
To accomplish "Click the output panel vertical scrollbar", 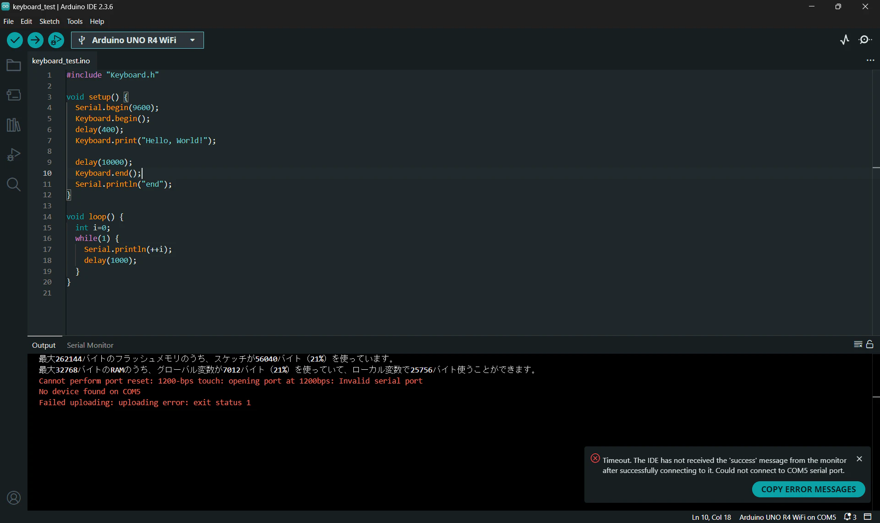I will click(876, 431).
